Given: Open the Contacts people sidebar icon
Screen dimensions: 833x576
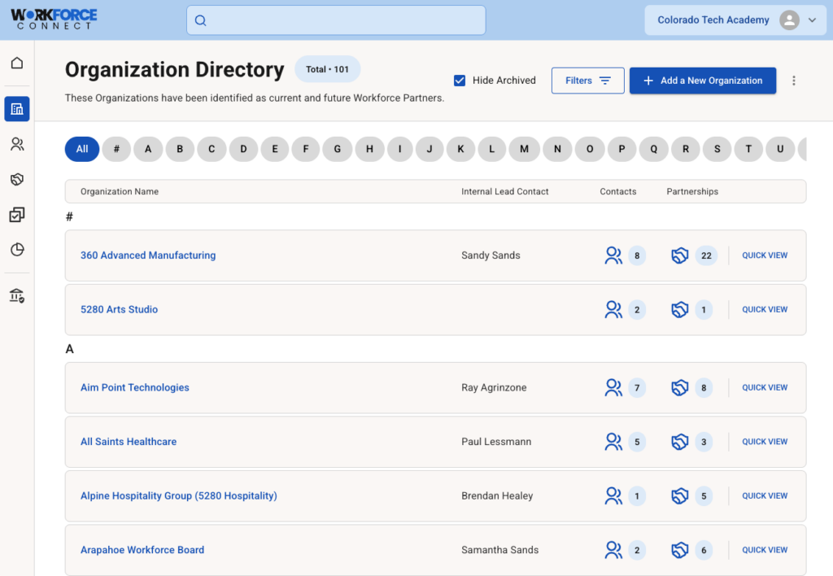Looking at the screenshot, I should [x=17, y=144].
